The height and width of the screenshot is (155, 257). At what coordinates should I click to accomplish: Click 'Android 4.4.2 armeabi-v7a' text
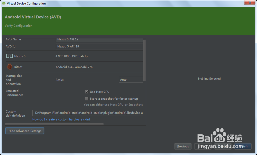point(74,67)
